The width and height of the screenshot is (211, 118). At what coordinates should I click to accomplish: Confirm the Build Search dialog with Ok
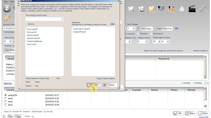coord(94,85)
